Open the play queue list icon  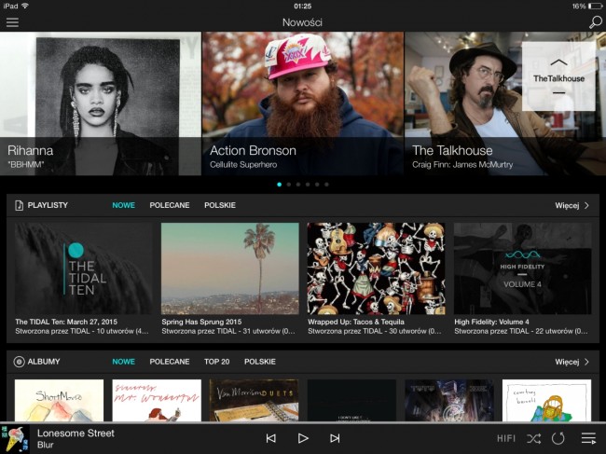click(x=588, y=438)
